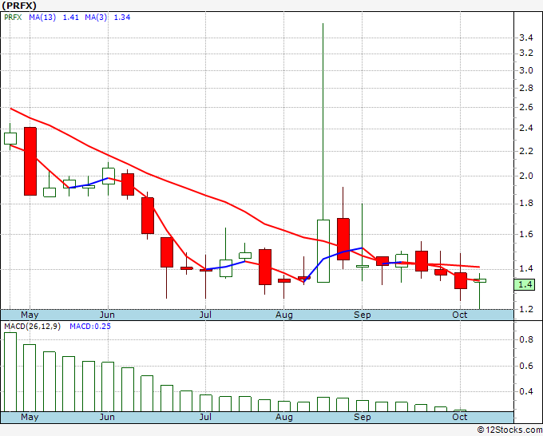Click the large red early-May candlestick
543x436 pixels.
click(x=30, y=161)
